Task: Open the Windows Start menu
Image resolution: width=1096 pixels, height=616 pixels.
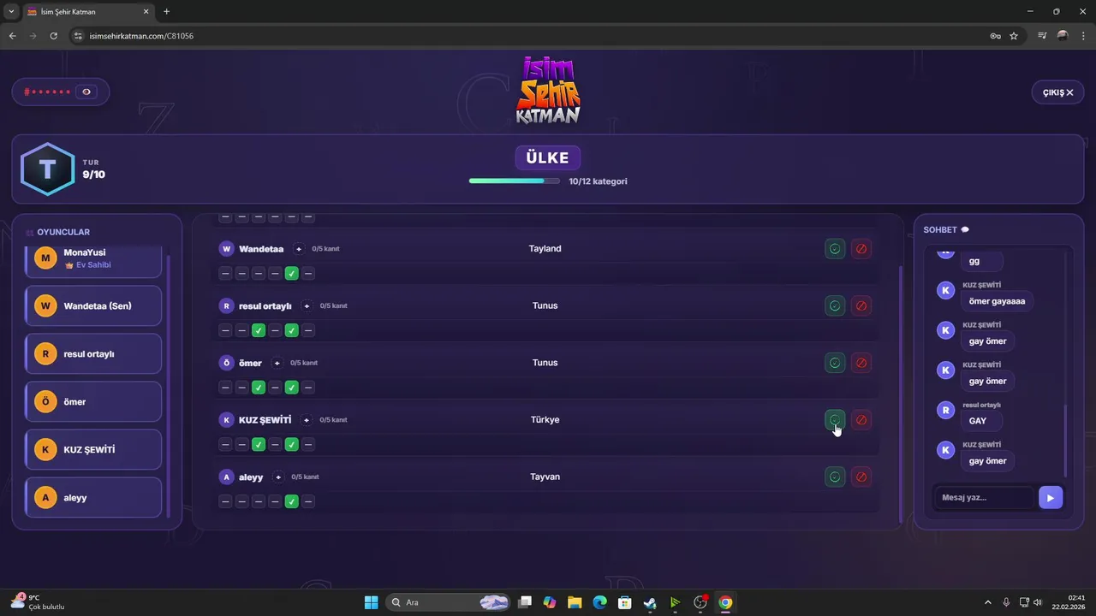Action: 371,602
